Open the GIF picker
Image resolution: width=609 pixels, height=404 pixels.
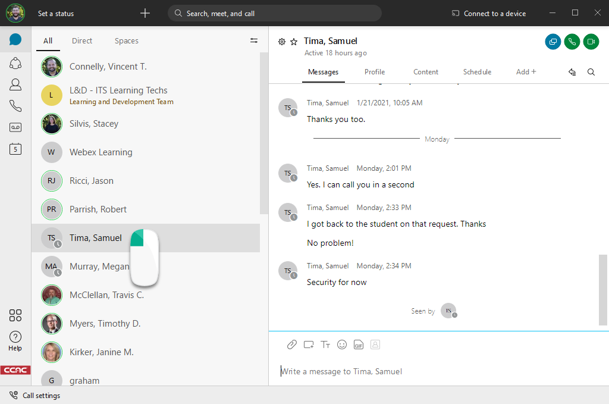[359, 345]
